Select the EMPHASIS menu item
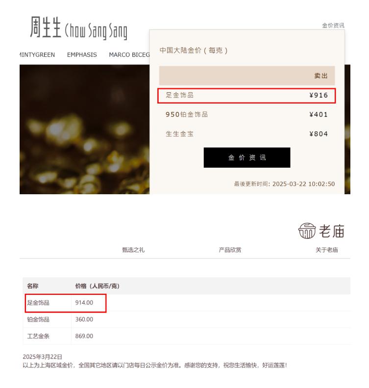Image resolution: width=369 pixels, height=388 pixels. click(82, 54)
